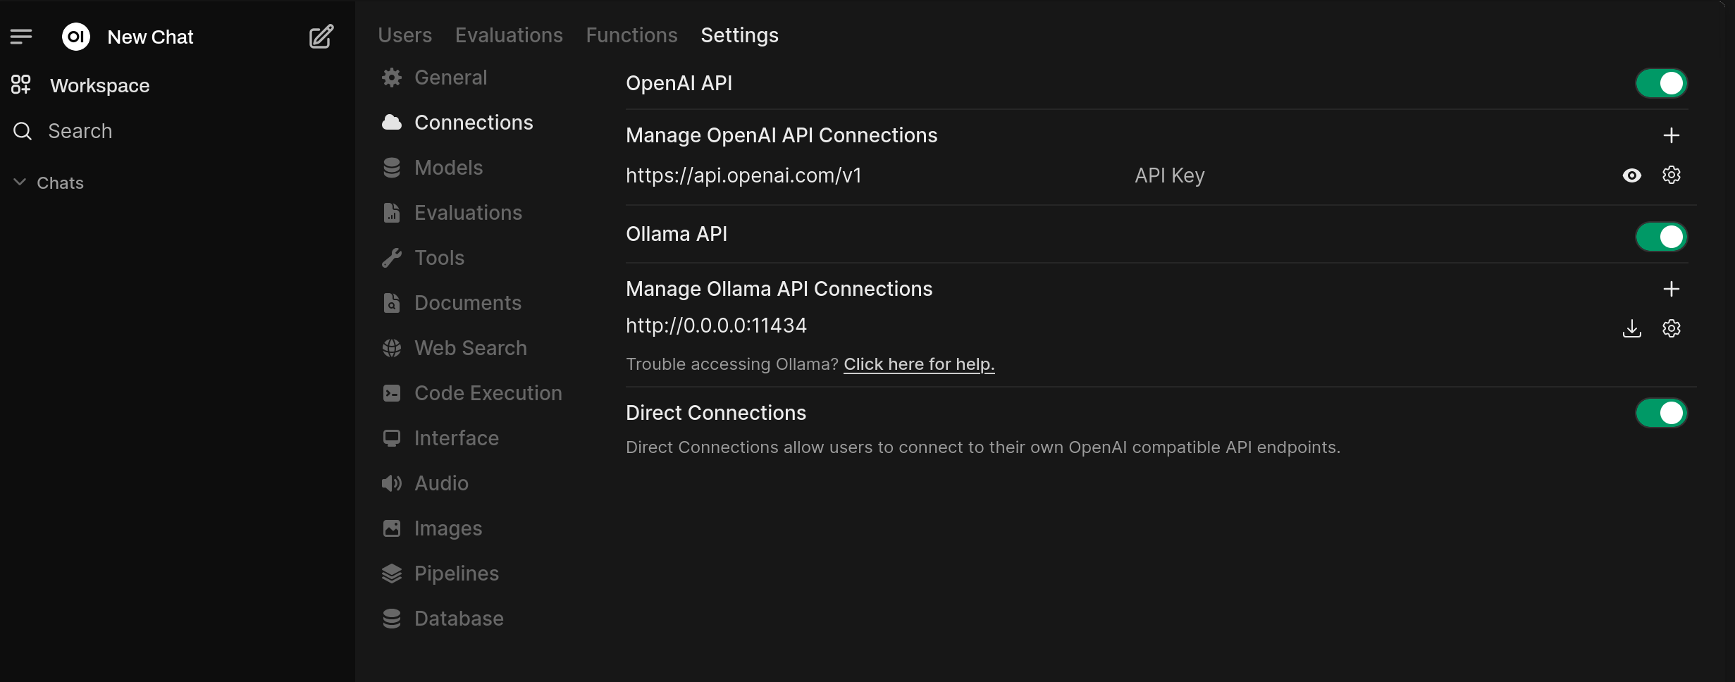Select the Settings tab
Image resolution: width=1735 pixels, height=682 pixels.
[x=739, y=35]
